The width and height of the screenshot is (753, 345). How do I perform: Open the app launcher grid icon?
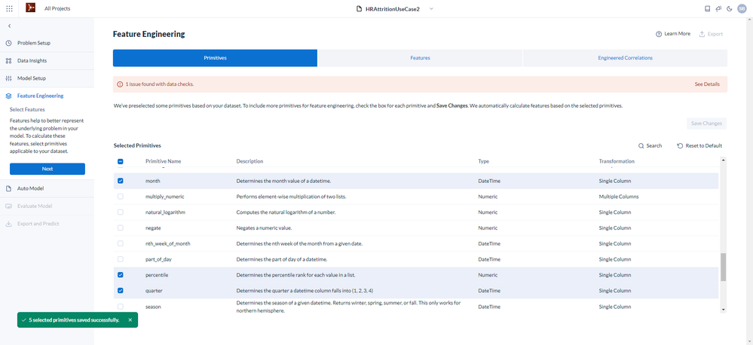(9, 8)
